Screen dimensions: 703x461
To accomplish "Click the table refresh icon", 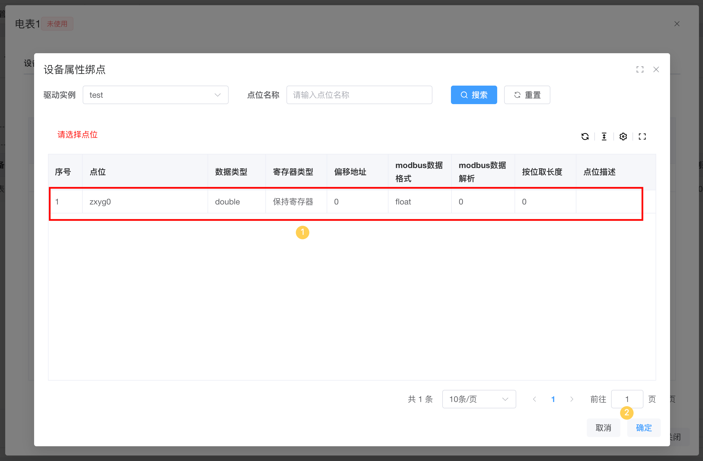I will tap(585, 137).
